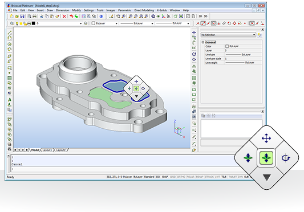The height and width of the screenshot is (212, 304).
Task: Click Color ByLayer swatch in properties panel
Action: (227, 46)
